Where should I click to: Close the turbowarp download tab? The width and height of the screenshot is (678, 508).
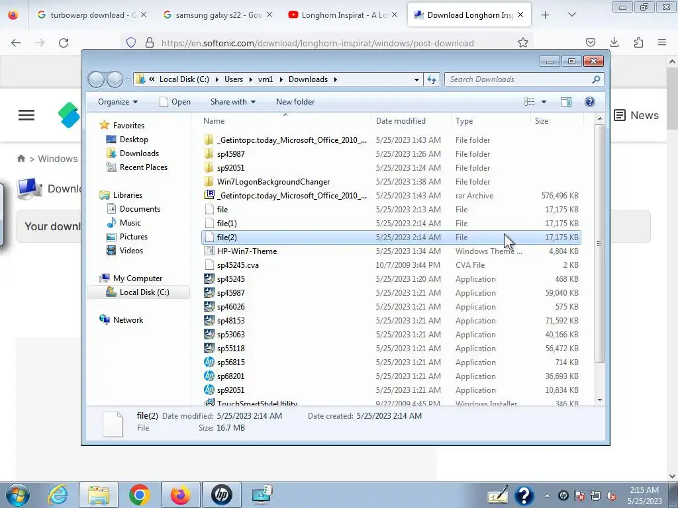click(144, 15)
